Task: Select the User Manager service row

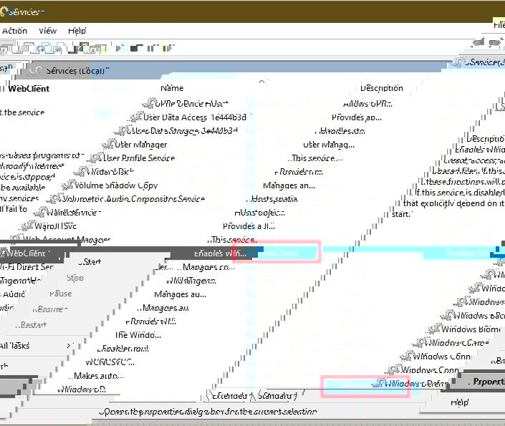Action: point(141,144)
